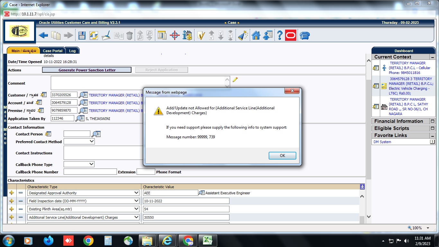Open TERRITORY MANAGER link in Account row
Viewport: 439px width, 247px height.
[116, 103]
